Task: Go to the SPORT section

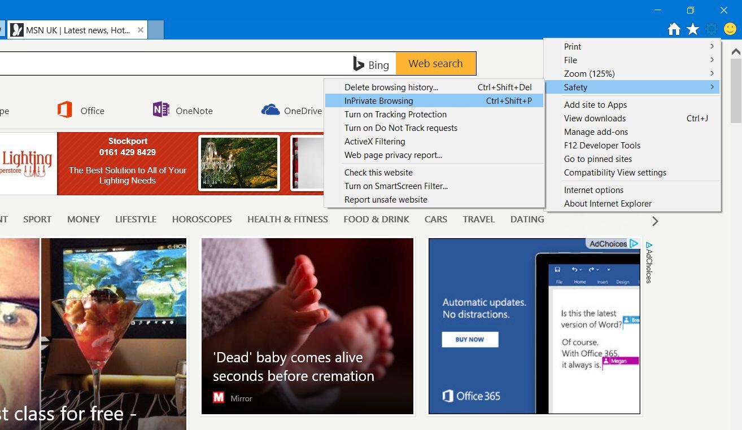Action: (37, 219)
